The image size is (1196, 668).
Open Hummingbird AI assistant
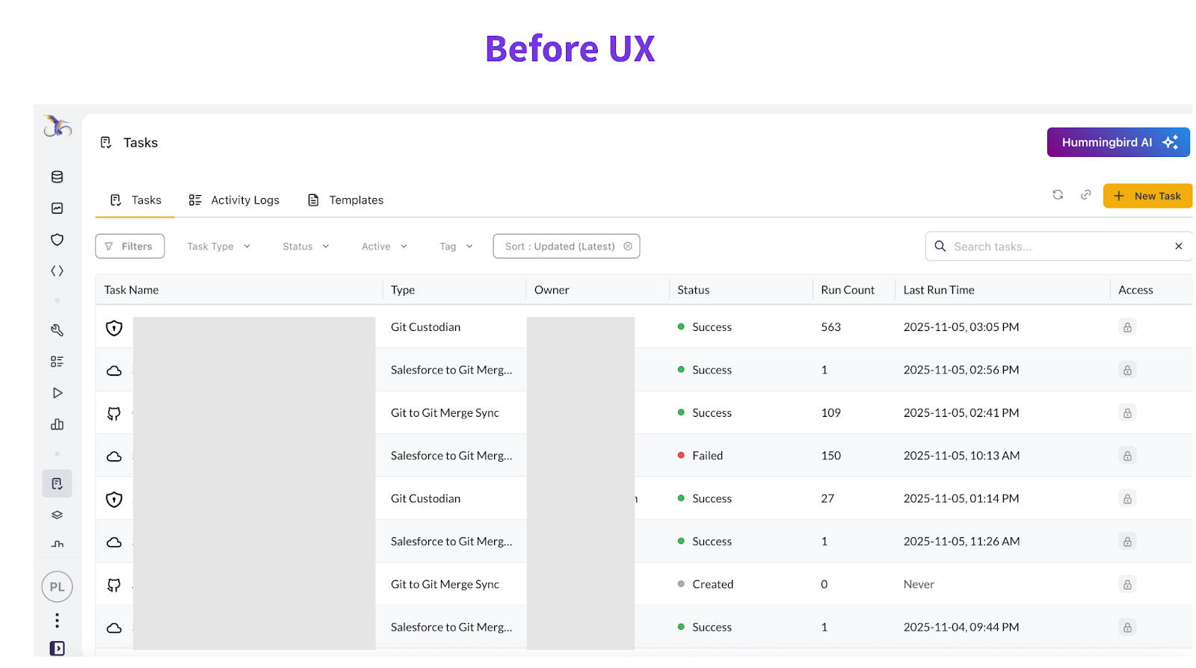click(1118, 143)
